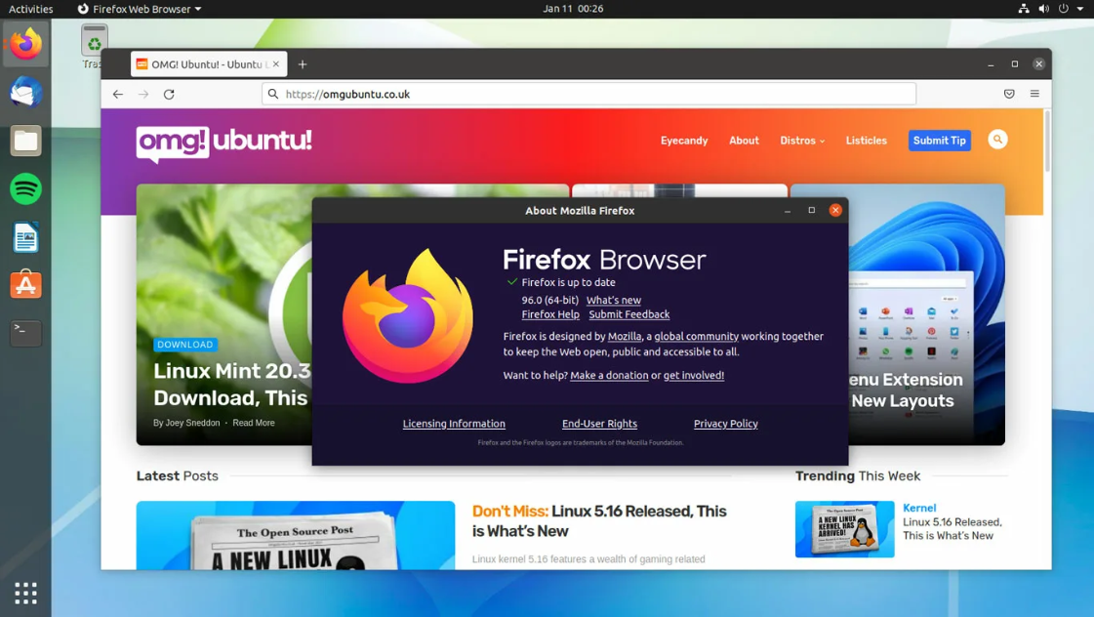Viewport: 1094px width, 617px height.
Task: Reload the current page
Action: click(168, 94)
